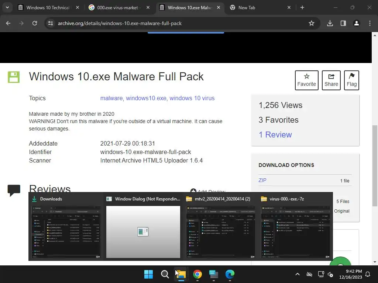Jump to the 1 Review link
The image size is (378, 283).
tap(275, 134)
